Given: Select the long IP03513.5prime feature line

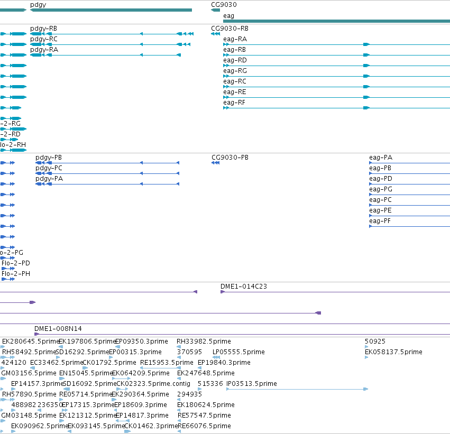Looking at the screenshot, I should (x=297, y=389).
